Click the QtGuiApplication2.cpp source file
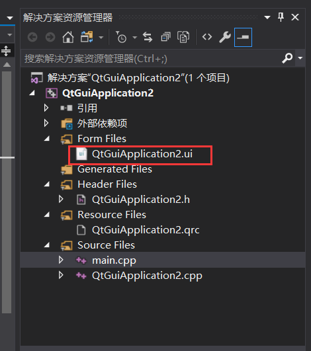Screen dimensions: 311x351 coord(147,276)
